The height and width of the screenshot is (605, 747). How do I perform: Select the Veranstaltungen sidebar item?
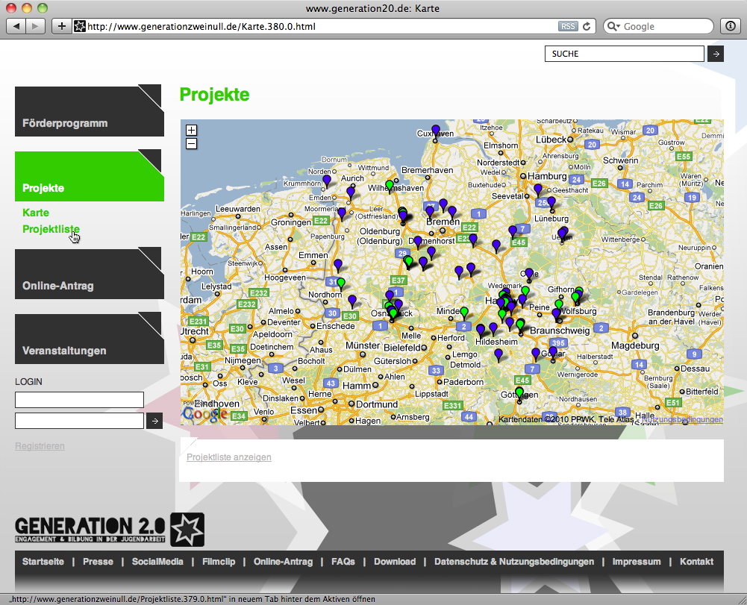[89, 339]
